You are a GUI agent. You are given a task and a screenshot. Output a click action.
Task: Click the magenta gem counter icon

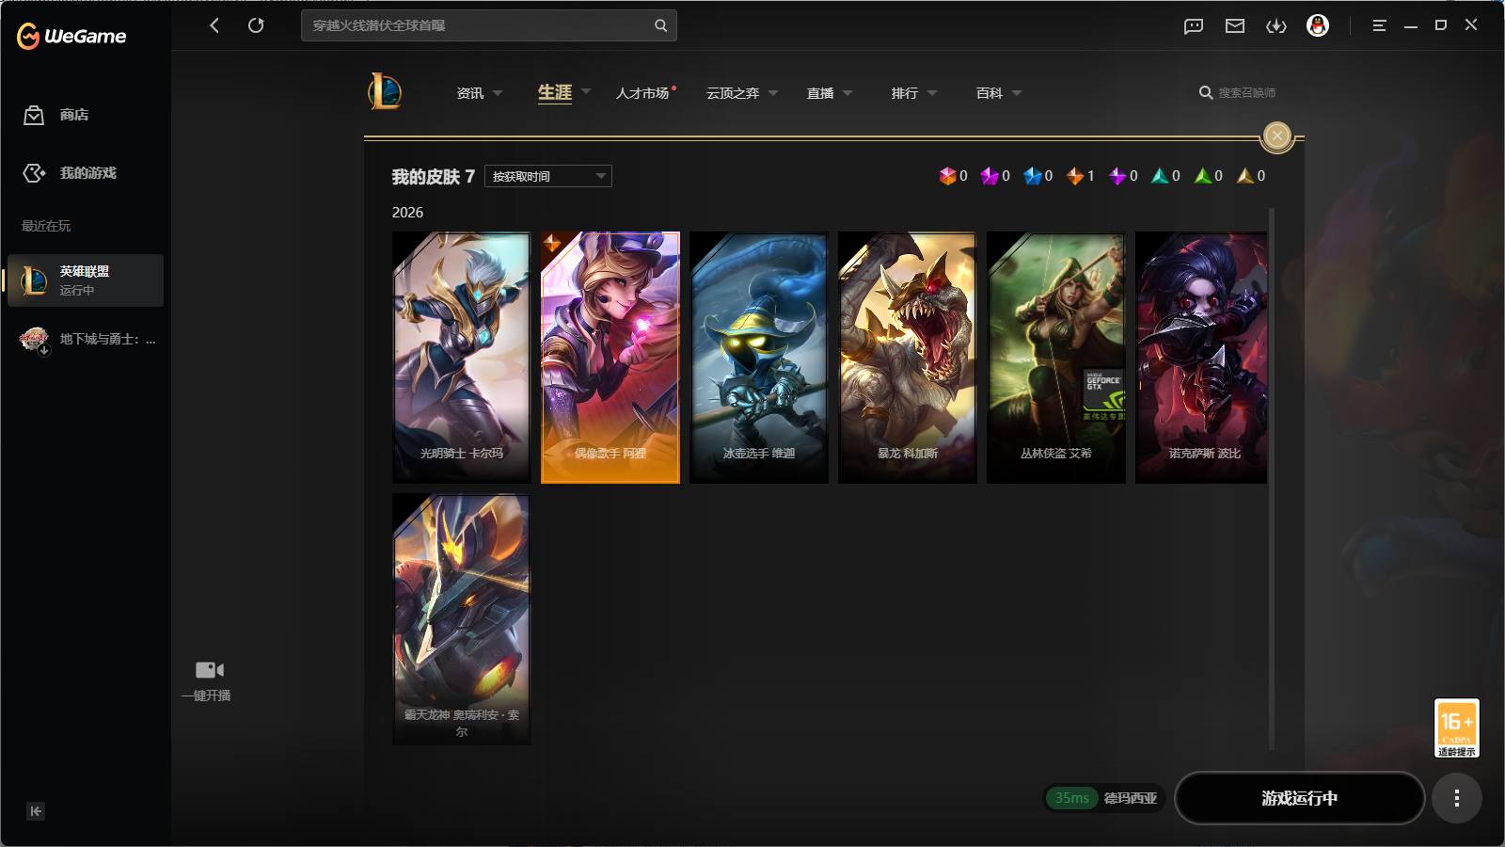[x=990, y=176]
